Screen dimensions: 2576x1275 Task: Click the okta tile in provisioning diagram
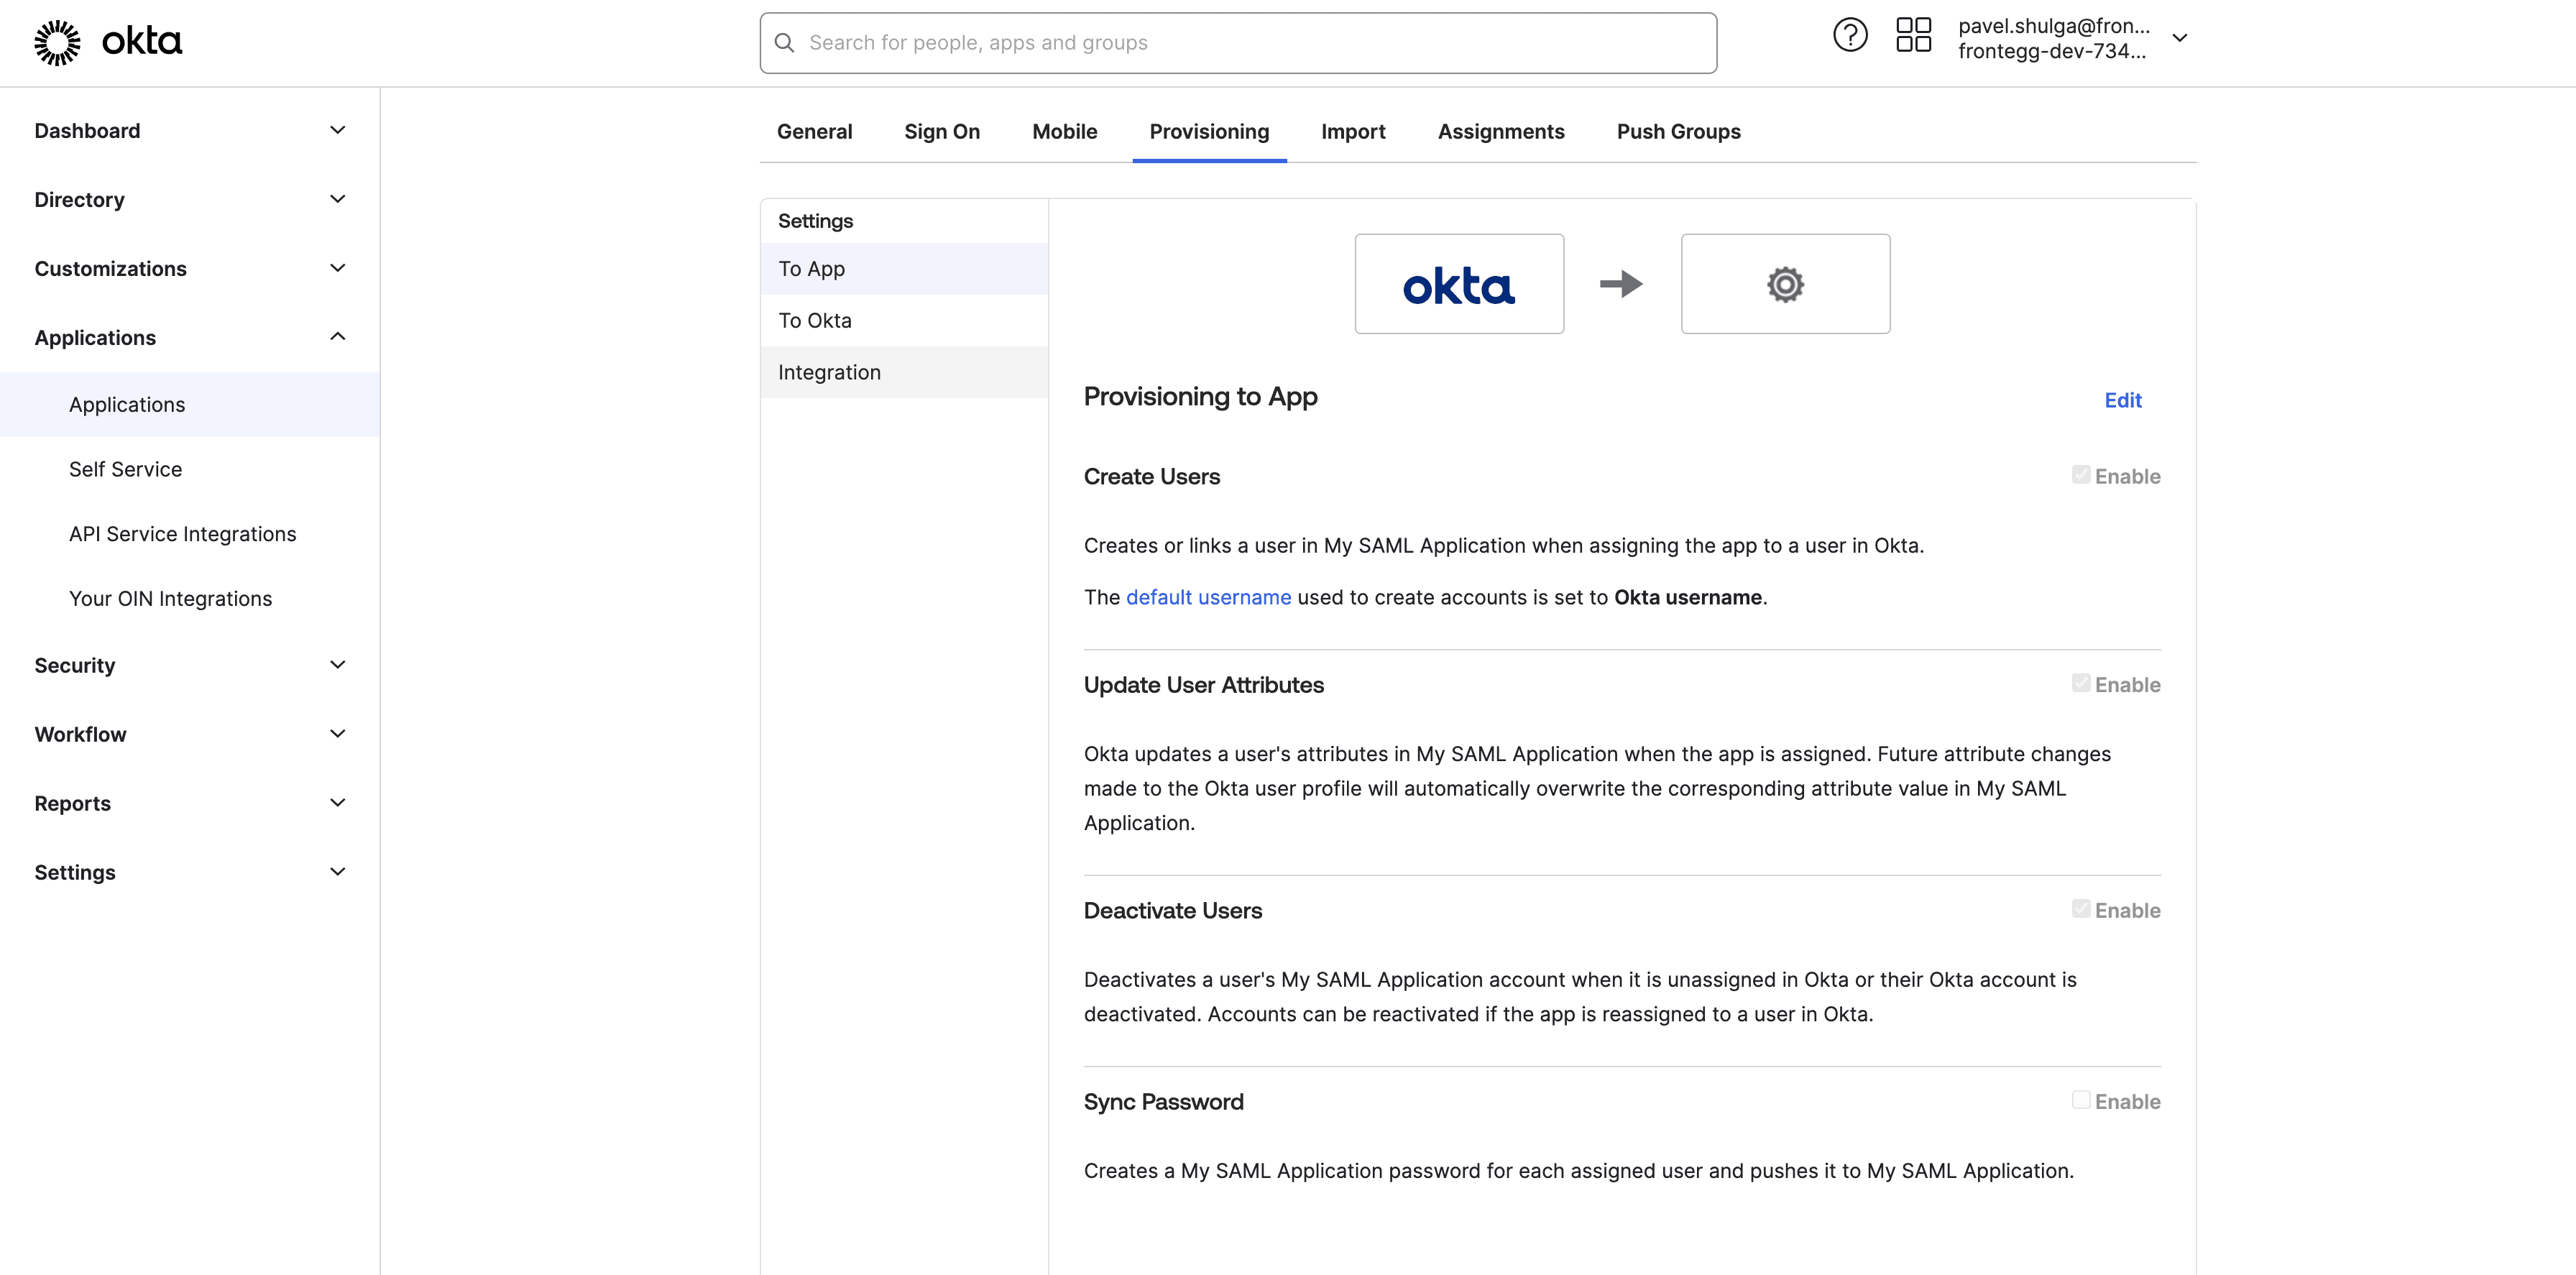click(1459, 284)
